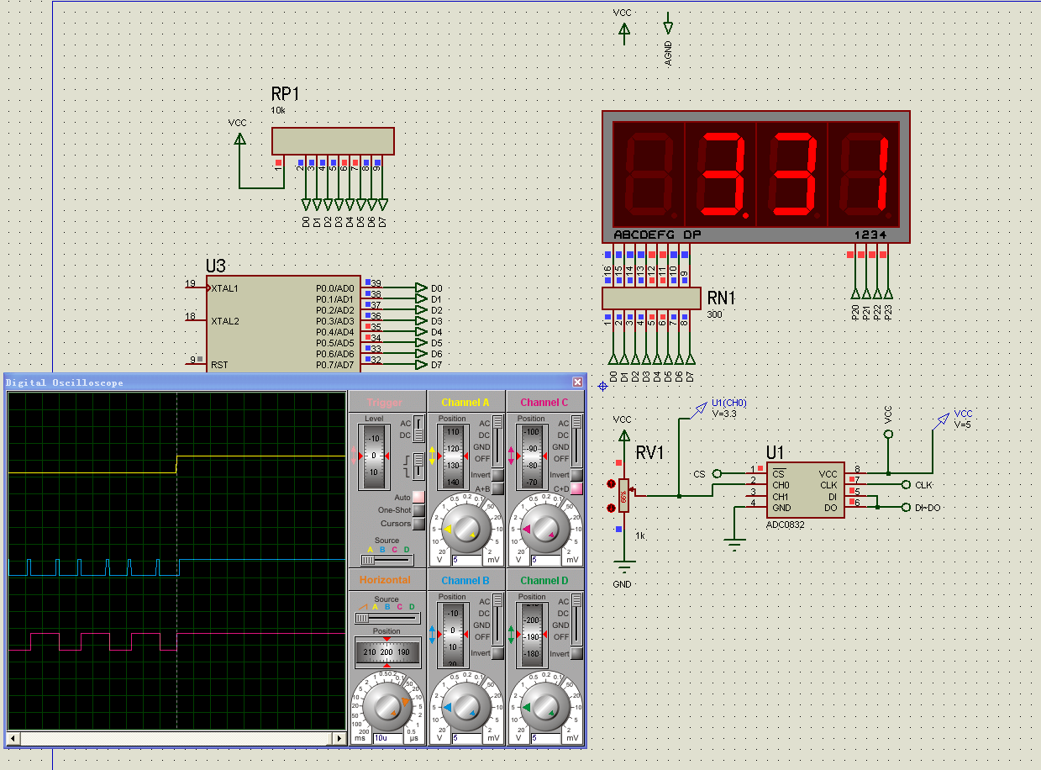Select the RP1 resistor pack component
The width and height of the screenshot is (1041, 770).
tap(333, 140)
